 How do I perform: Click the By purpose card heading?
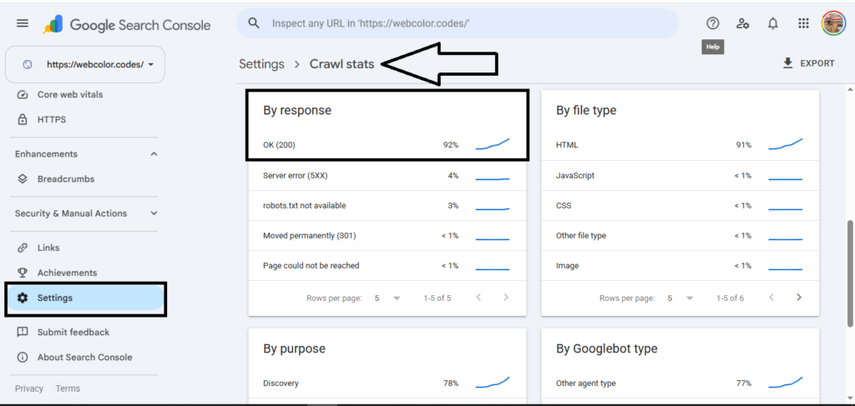coord(294,348)
